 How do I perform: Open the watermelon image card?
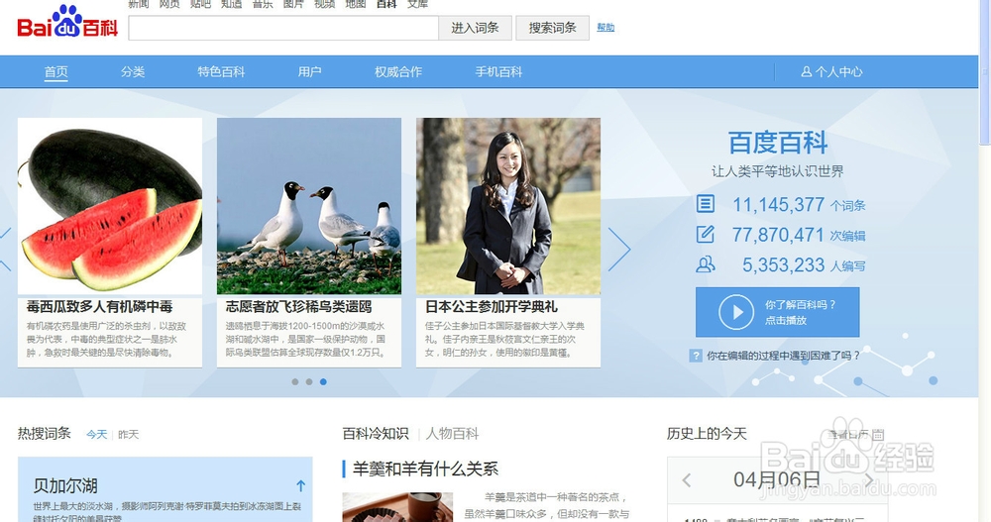(x=110, y=206)
